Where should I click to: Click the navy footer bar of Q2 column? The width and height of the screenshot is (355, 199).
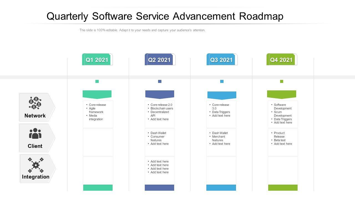pyautogui.click(x=159, y=188)
